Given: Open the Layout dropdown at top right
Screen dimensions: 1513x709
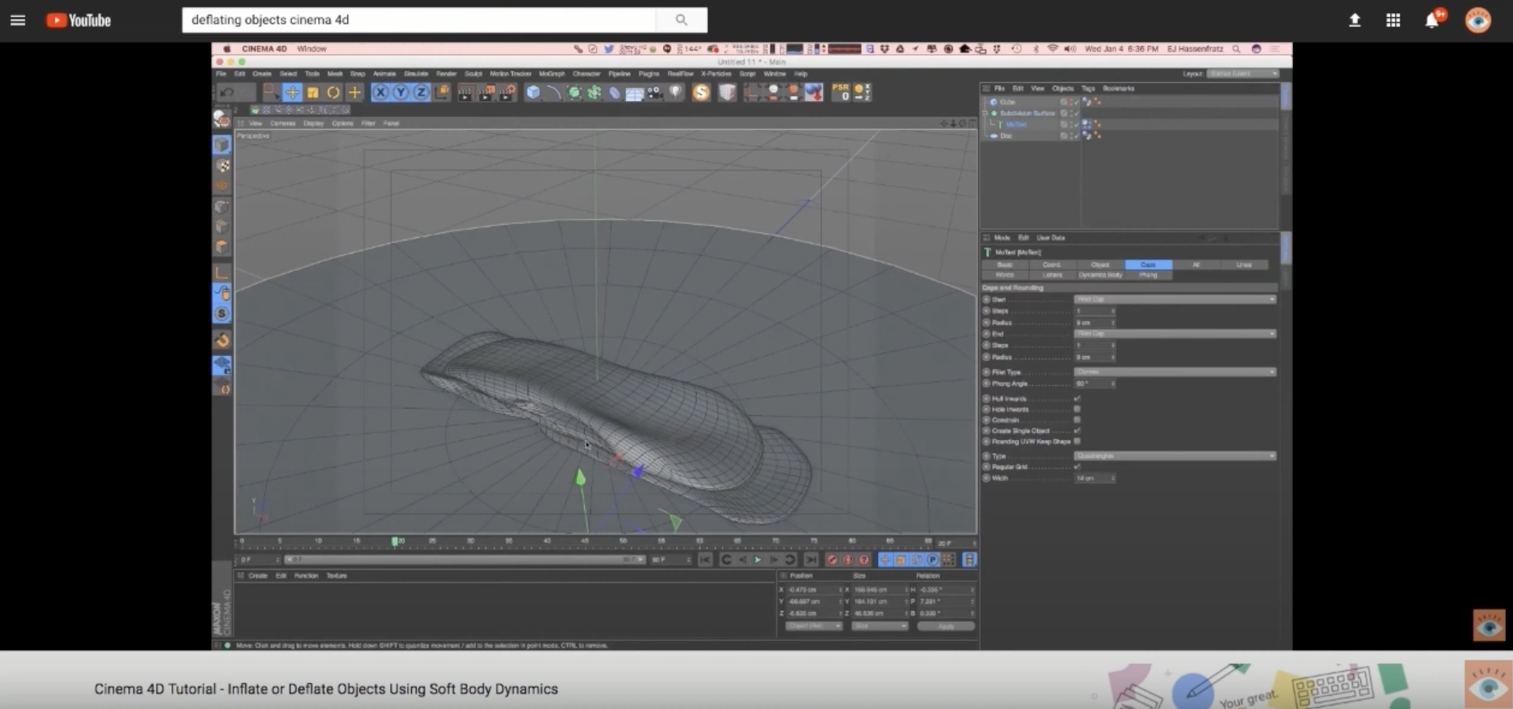Looking at the screenshot, I should click(x=1243, y=74).
